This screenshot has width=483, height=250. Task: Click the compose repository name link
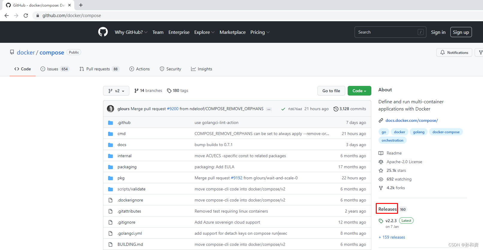click(52, 52)
